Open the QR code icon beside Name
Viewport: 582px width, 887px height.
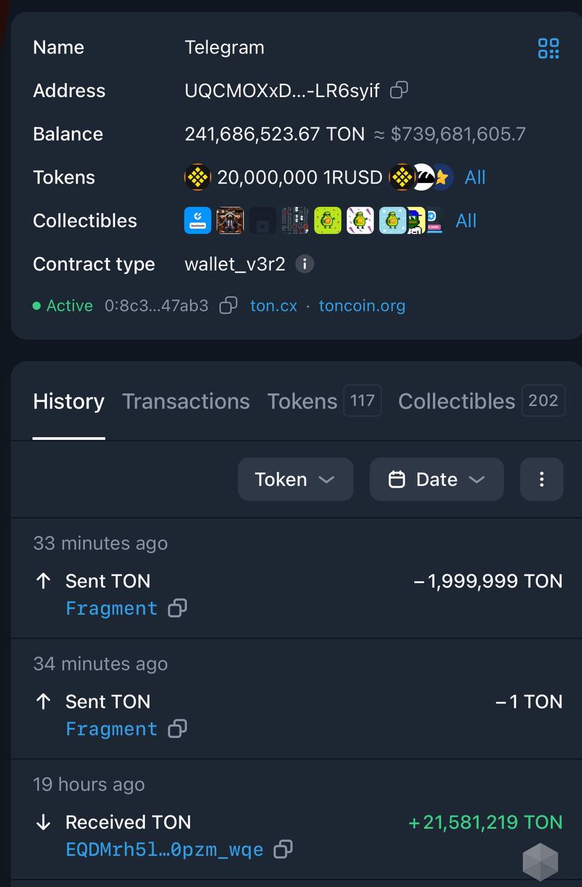click(548, 49)
